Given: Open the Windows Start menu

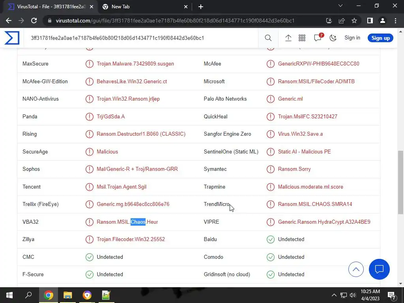Looking at the screenshot, I should click(9, 295).
